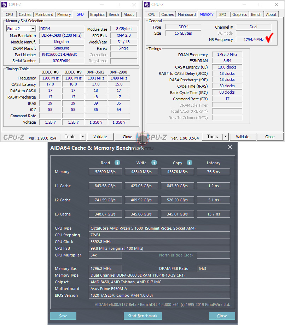
Task: Click the Write info icon in AIDA64
Action: point(154,162)
